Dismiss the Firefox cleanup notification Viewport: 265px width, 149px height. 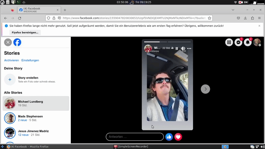(x=259, y=26)
